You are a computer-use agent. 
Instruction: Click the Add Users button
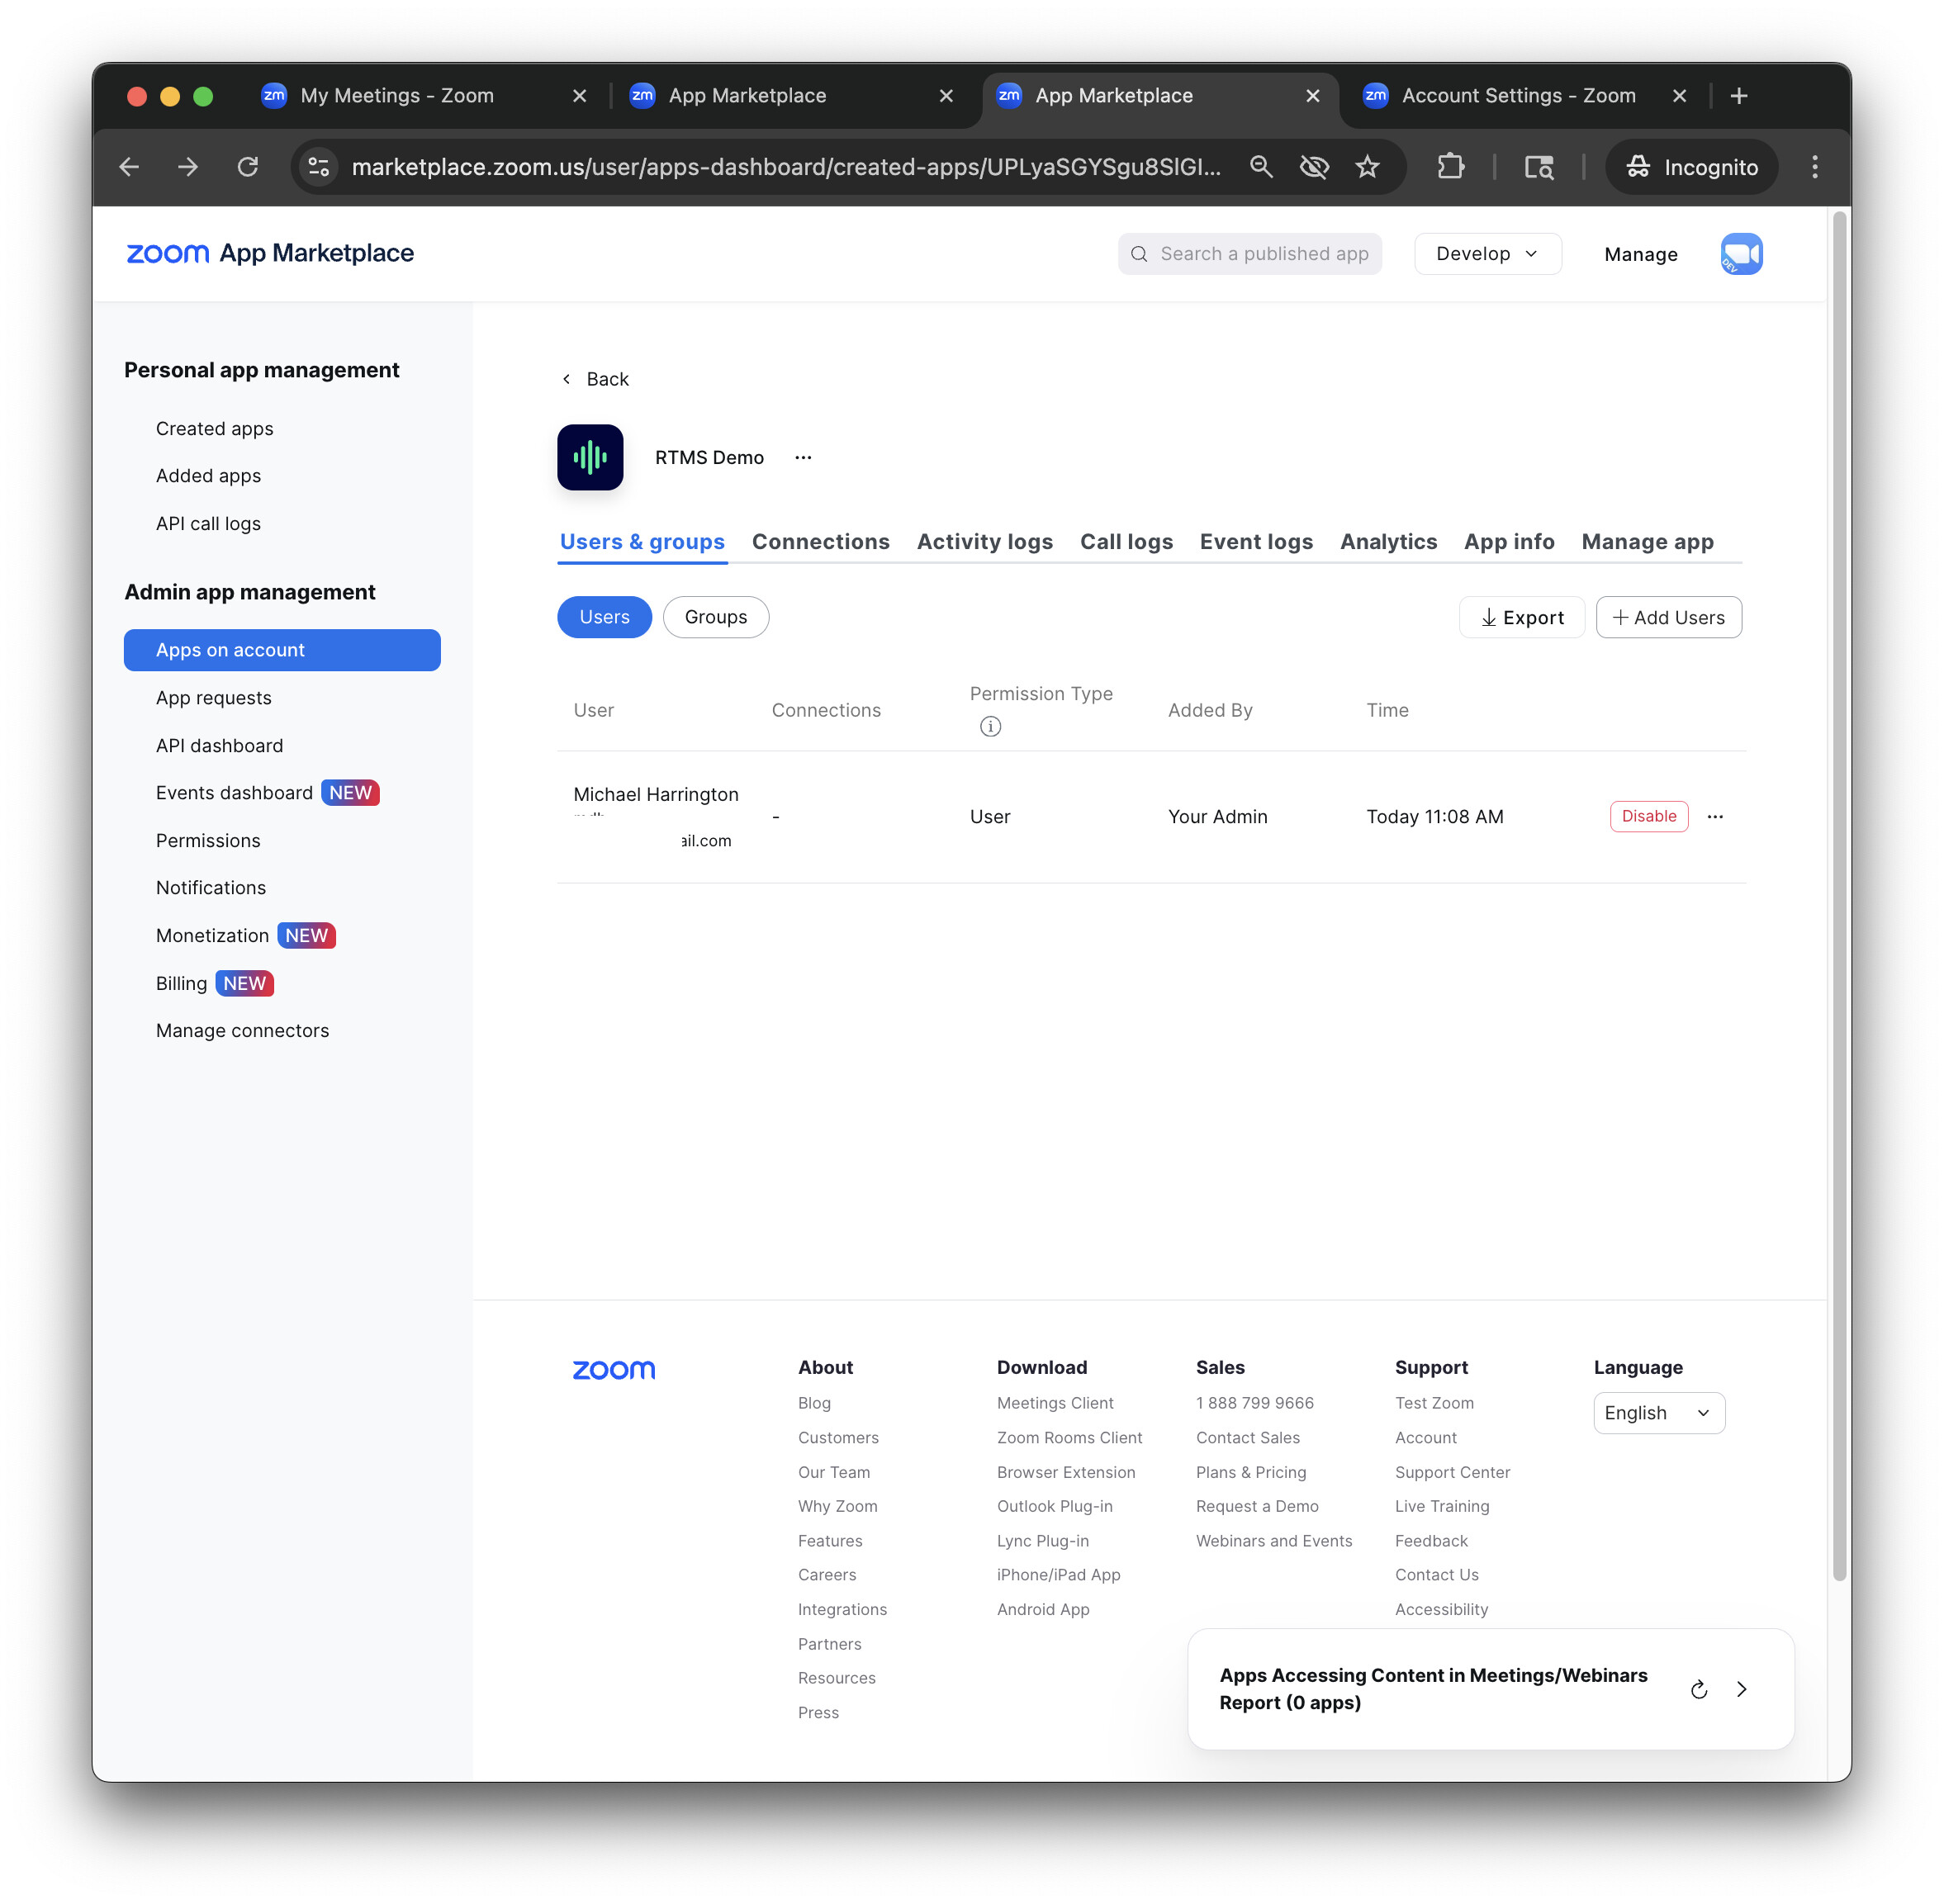pos(1668,617)
